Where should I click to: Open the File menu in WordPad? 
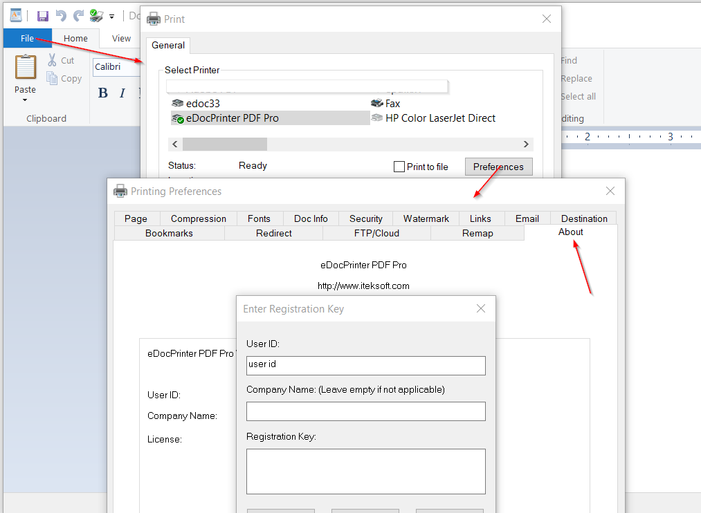[x=27, y=39]
